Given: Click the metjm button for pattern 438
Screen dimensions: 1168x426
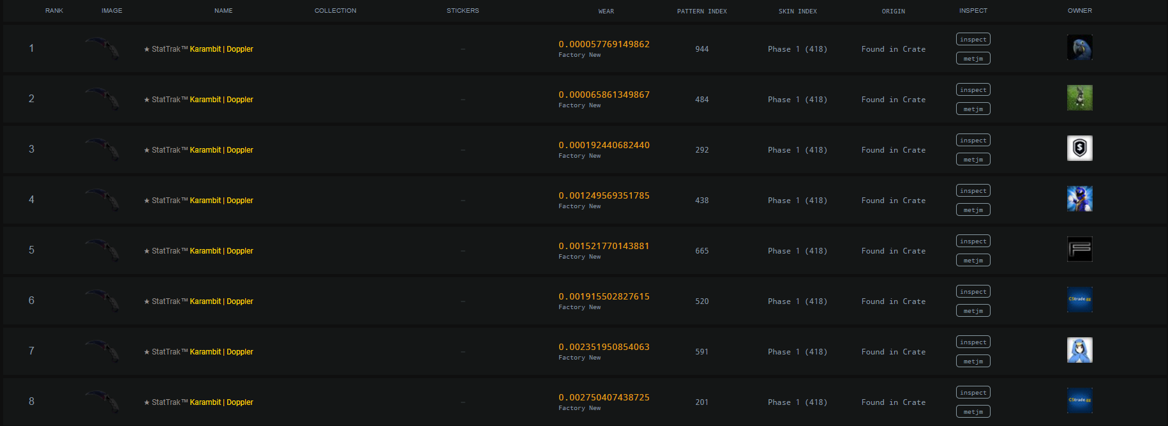Looking at the screenshot, I should point(973,210).
